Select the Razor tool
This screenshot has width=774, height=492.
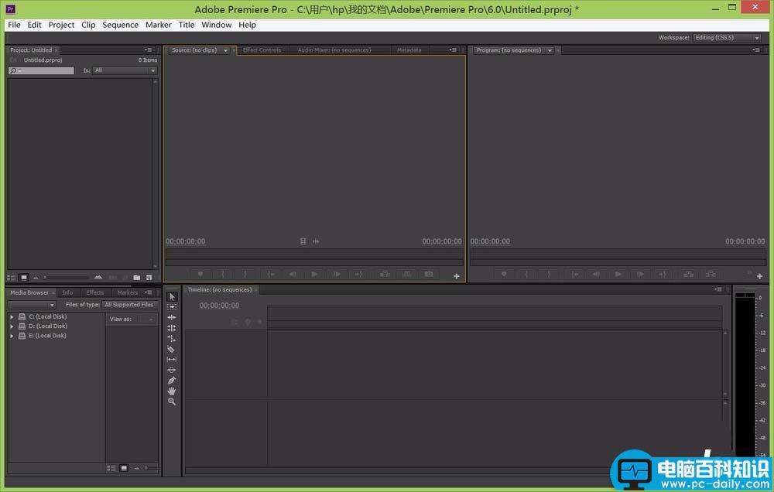tap(172, 349)
